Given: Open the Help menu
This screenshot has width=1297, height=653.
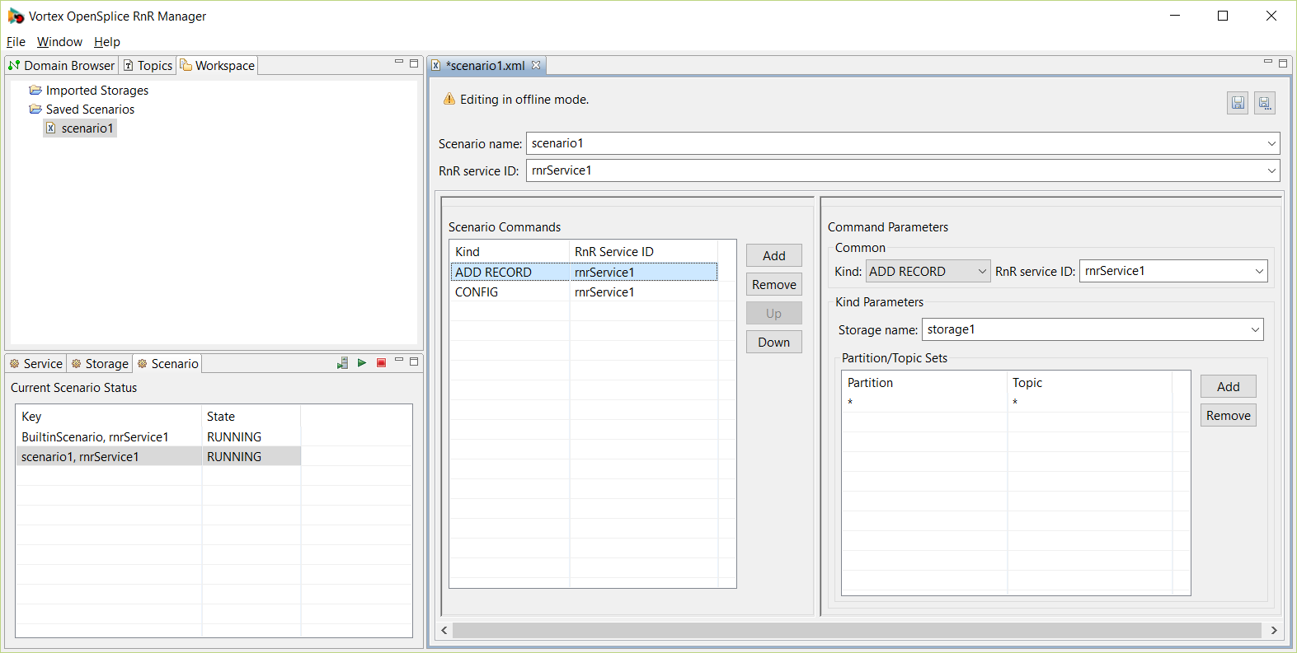Looking at the screenshot, I should [x=107, y=41].
